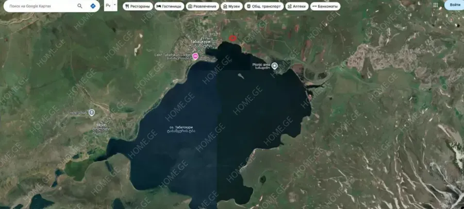This screenshot has height=209, width=464.
Task: Click the red marked area near Tabatskuri
Action: point(233,38)
